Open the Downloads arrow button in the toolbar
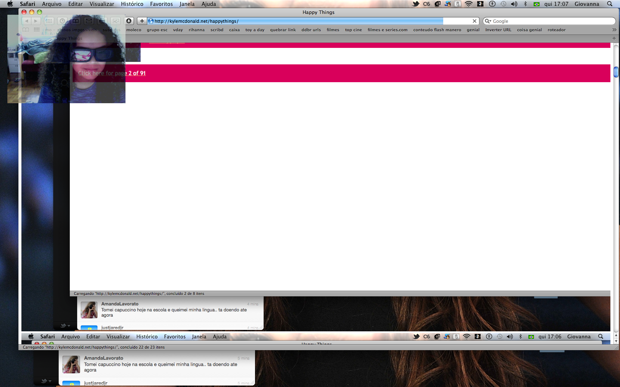 (x=129, y=21)
